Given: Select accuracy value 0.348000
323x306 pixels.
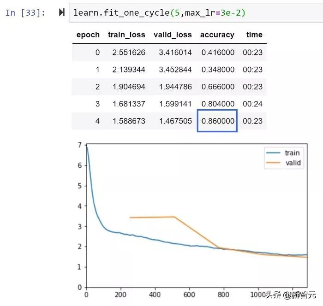Looking at the screenshot, I should 218,70.
